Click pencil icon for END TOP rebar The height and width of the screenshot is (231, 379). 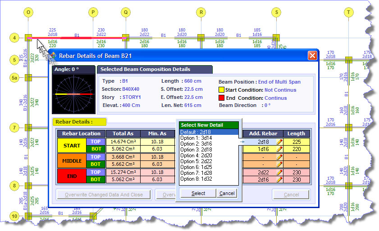[x=279, y=172]
